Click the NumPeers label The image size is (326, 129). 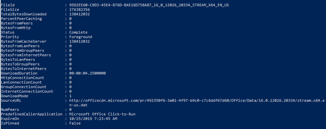coord(10,109)
